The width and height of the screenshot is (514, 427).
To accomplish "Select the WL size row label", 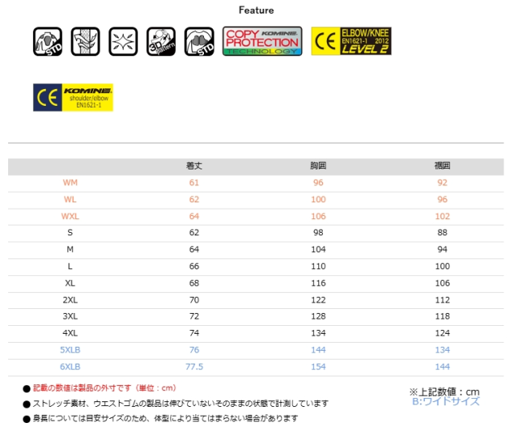I will click(x=70, y=200).
